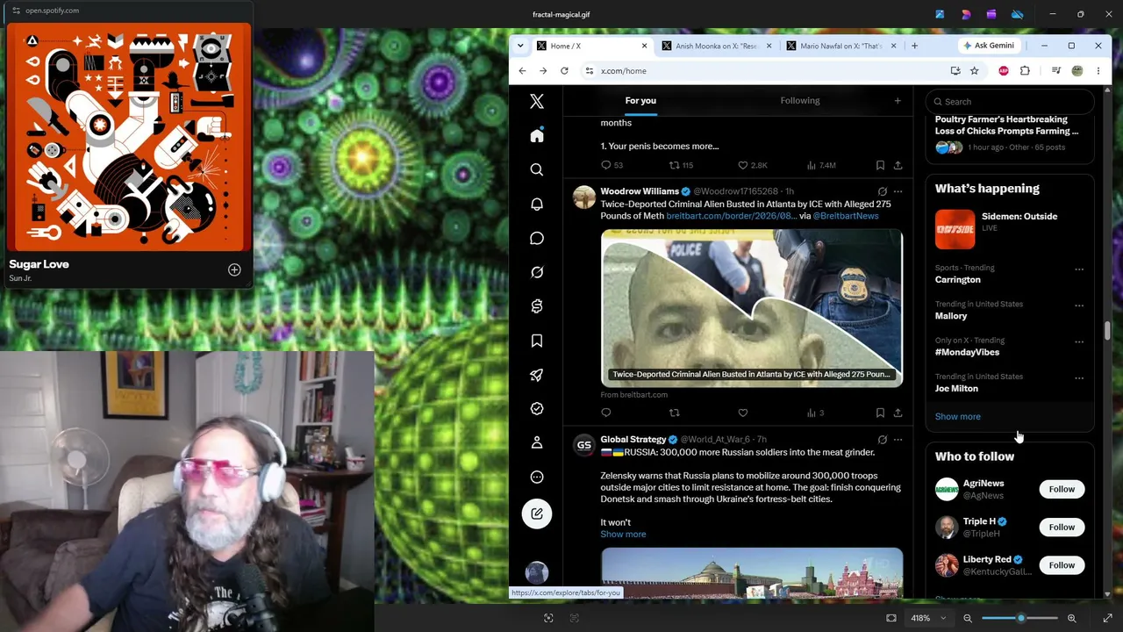The height and width of the screenshot is (632, 1123).
Task: Open the Chrome tab search dropdown
Action: tap(520, 46)
